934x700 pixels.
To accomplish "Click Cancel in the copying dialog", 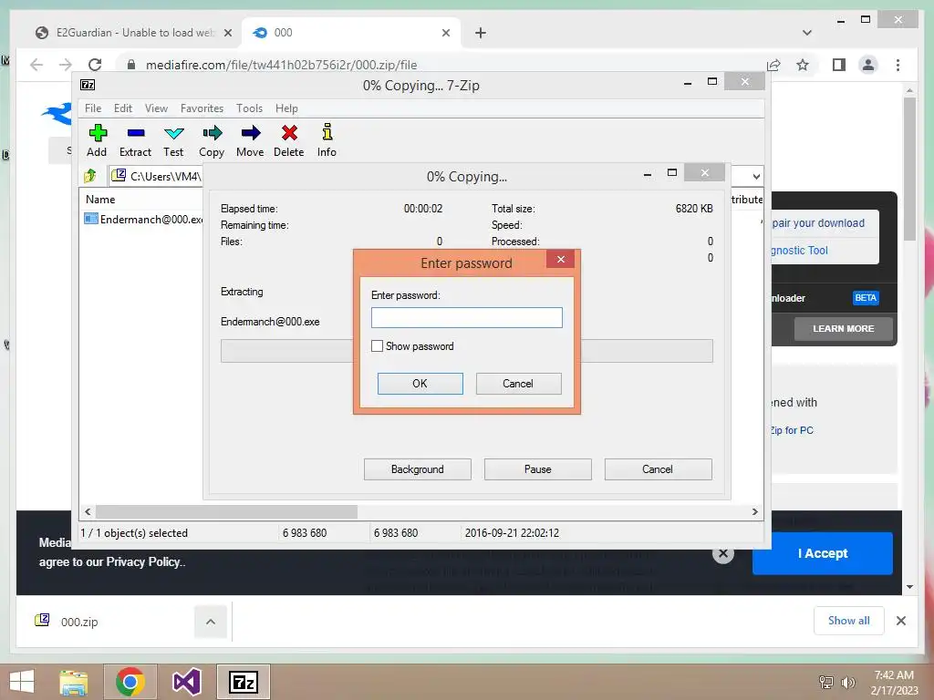I will 658,469.
